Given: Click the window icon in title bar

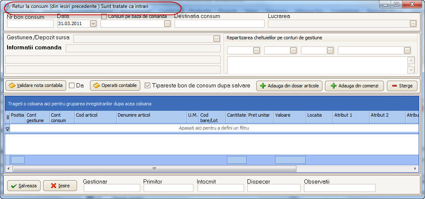Looking at the screenshot, I should [6, 7].
